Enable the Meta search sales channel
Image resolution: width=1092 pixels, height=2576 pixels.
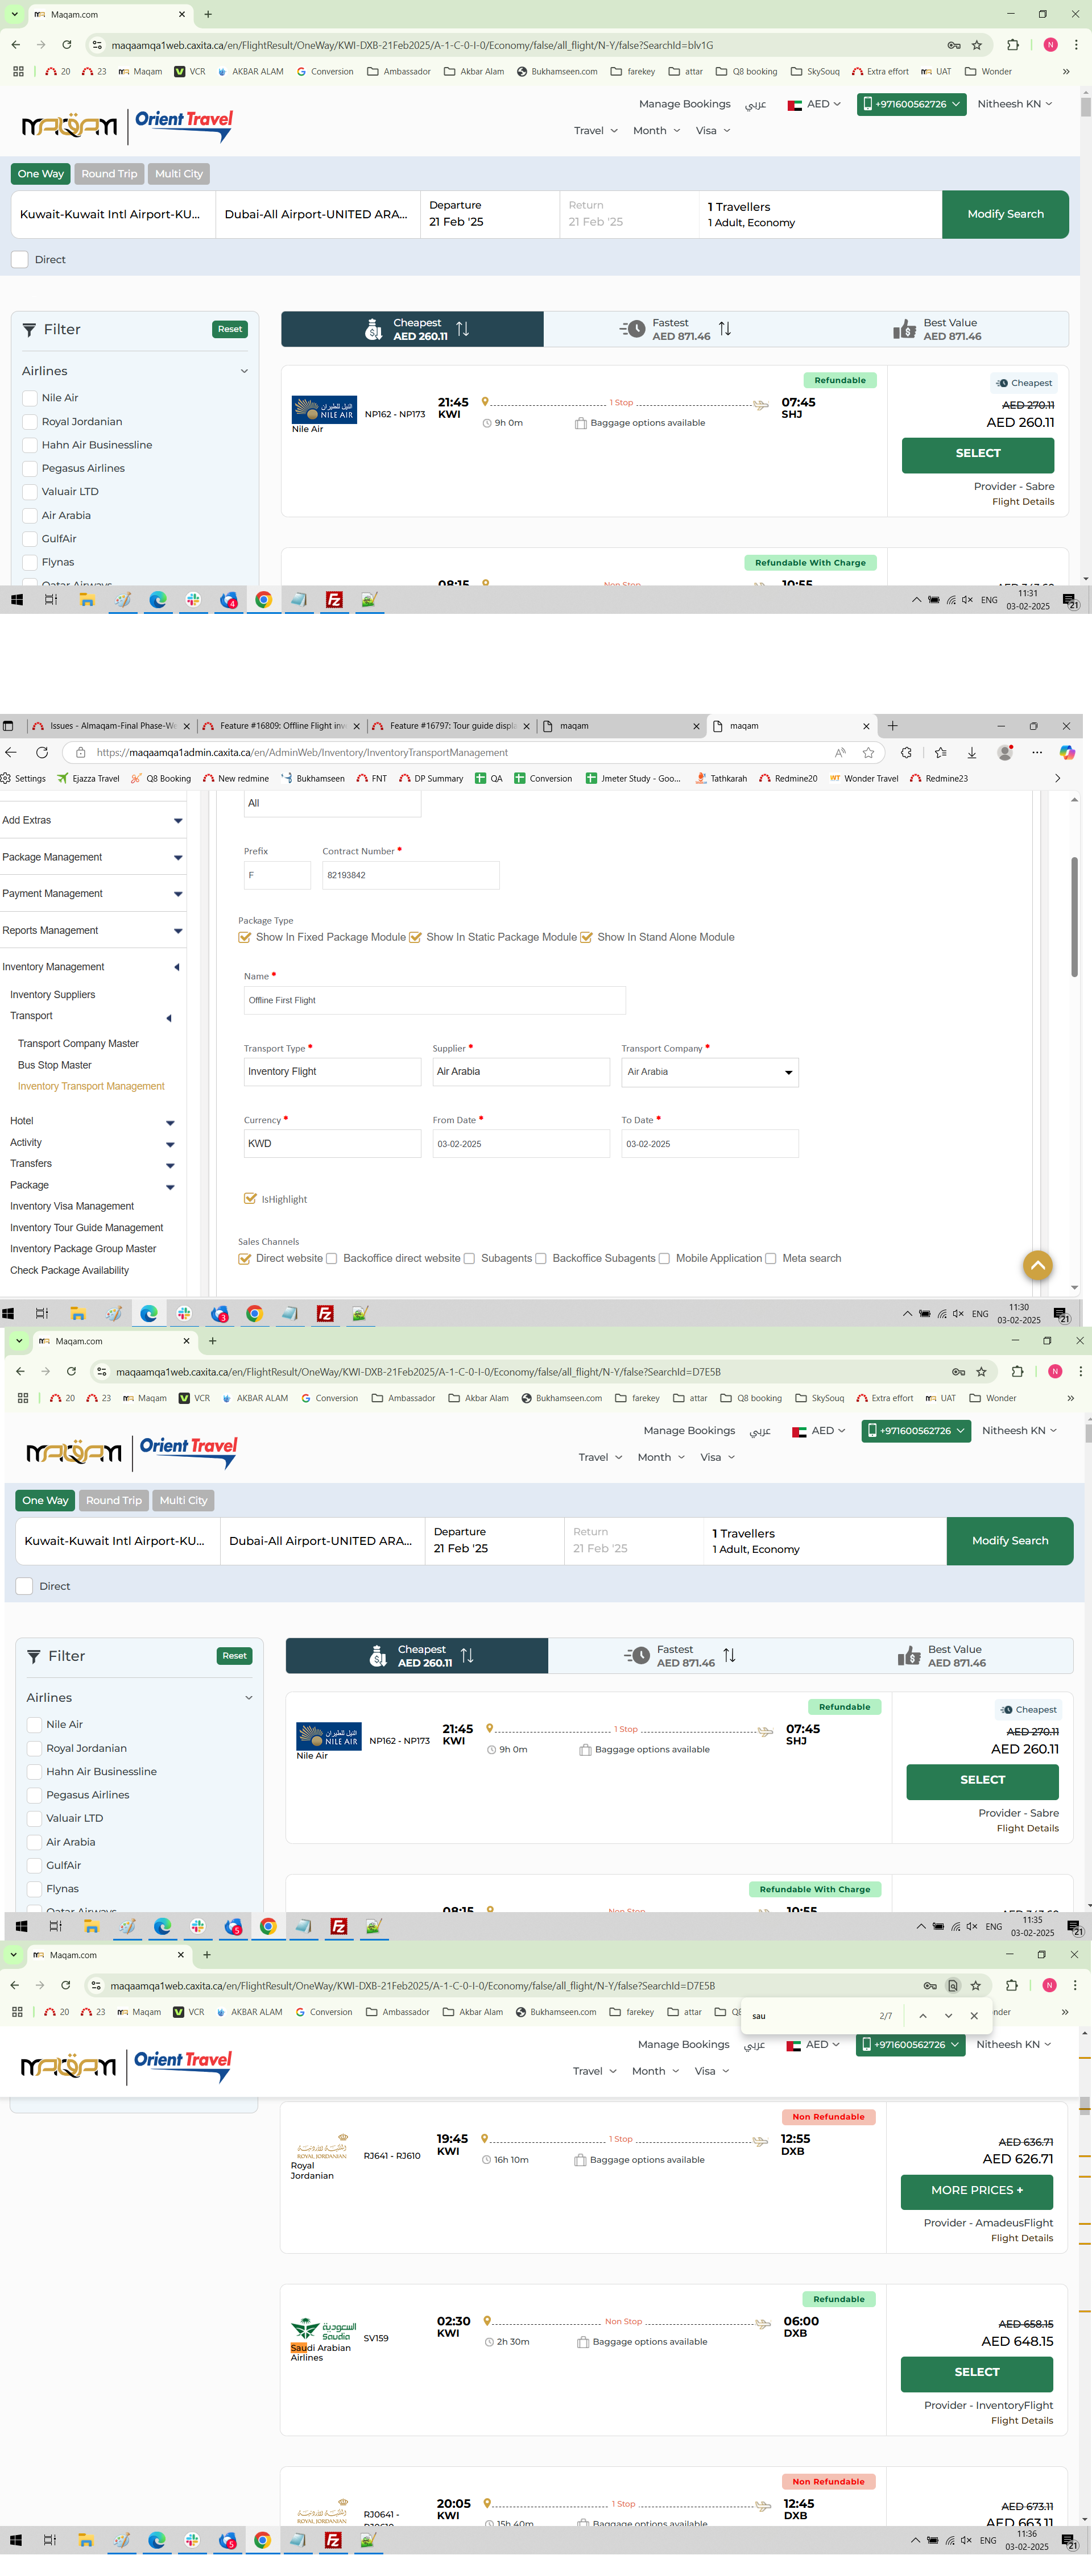(771, 1258)
